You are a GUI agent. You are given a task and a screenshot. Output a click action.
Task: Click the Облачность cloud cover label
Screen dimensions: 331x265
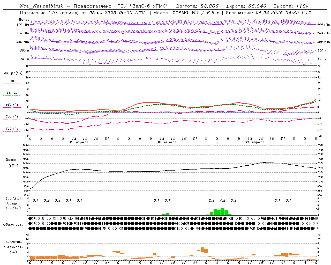pos(13,225)
